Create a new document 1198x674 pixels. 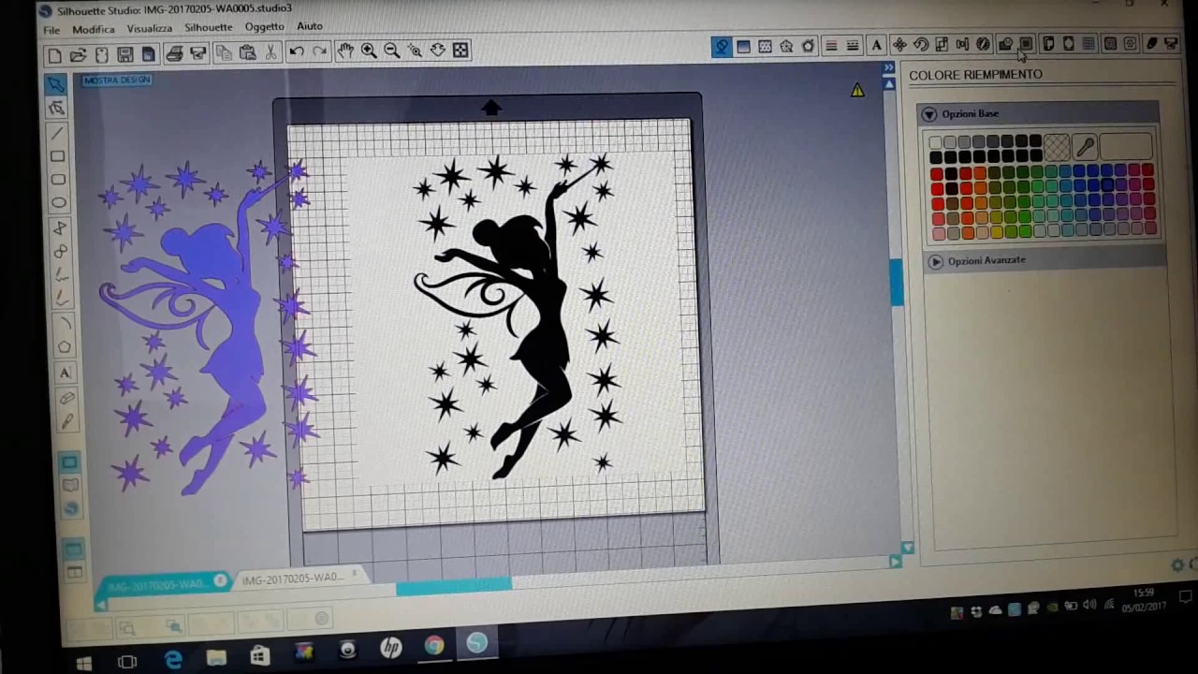click(x=55, y=55)
